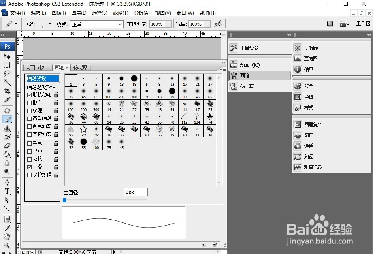Open 图层 panel
The image size is (373, 254).
pyautogui.click(x=332, y=135)
